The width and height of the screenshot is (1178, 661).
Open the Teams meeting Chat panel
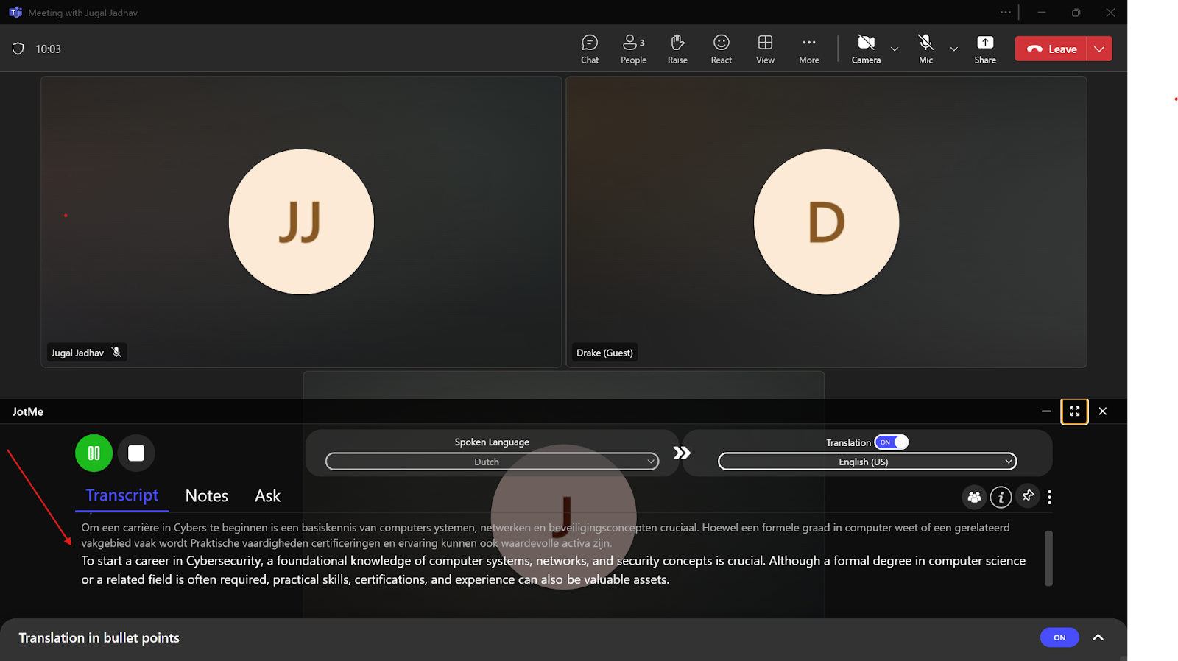click(x=590, y=49)
